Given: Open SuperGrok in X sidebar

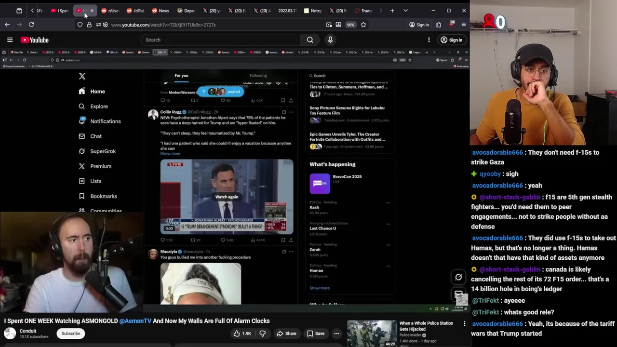Looking at the screenshot, I should pyautogui.click(x=97, y=151).
